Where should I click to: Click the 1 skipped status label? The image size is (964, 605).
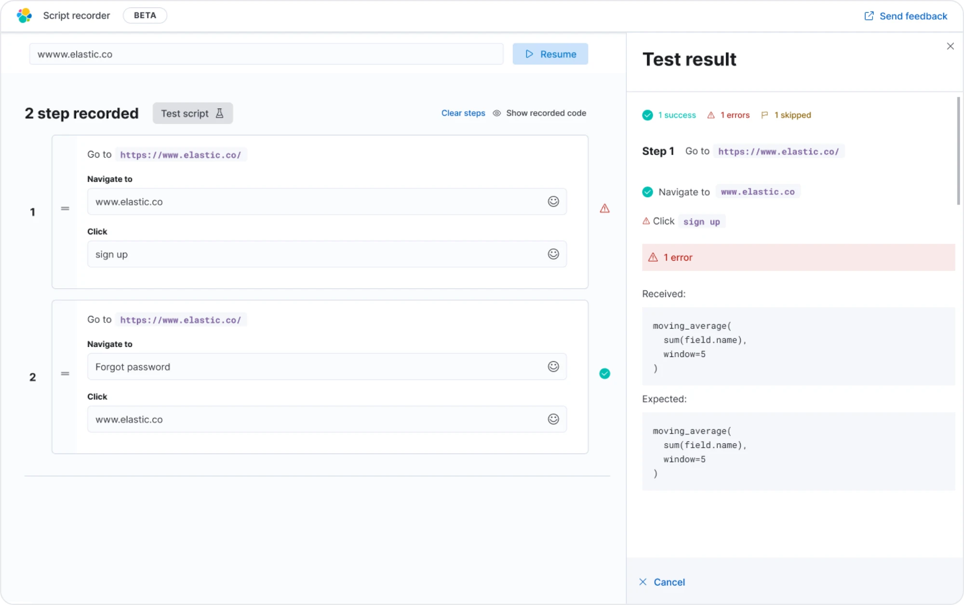(786, 115)
